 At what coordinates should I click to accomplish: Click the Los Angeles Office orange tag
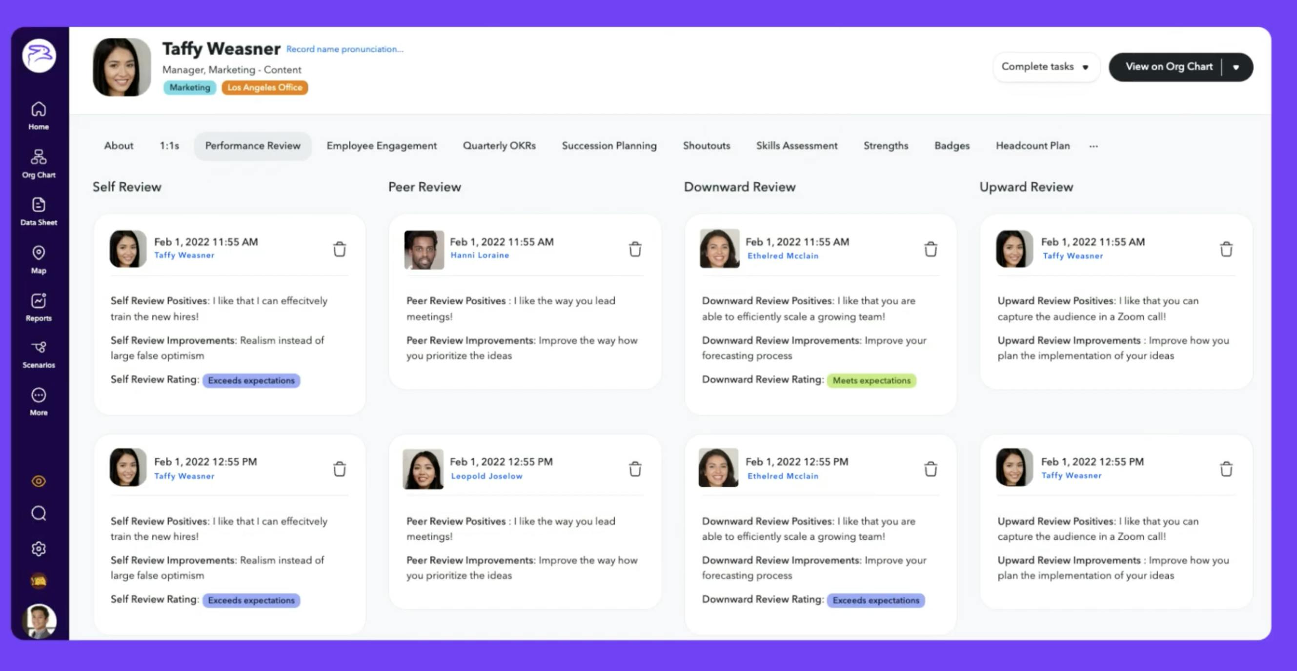pos(264,87)
